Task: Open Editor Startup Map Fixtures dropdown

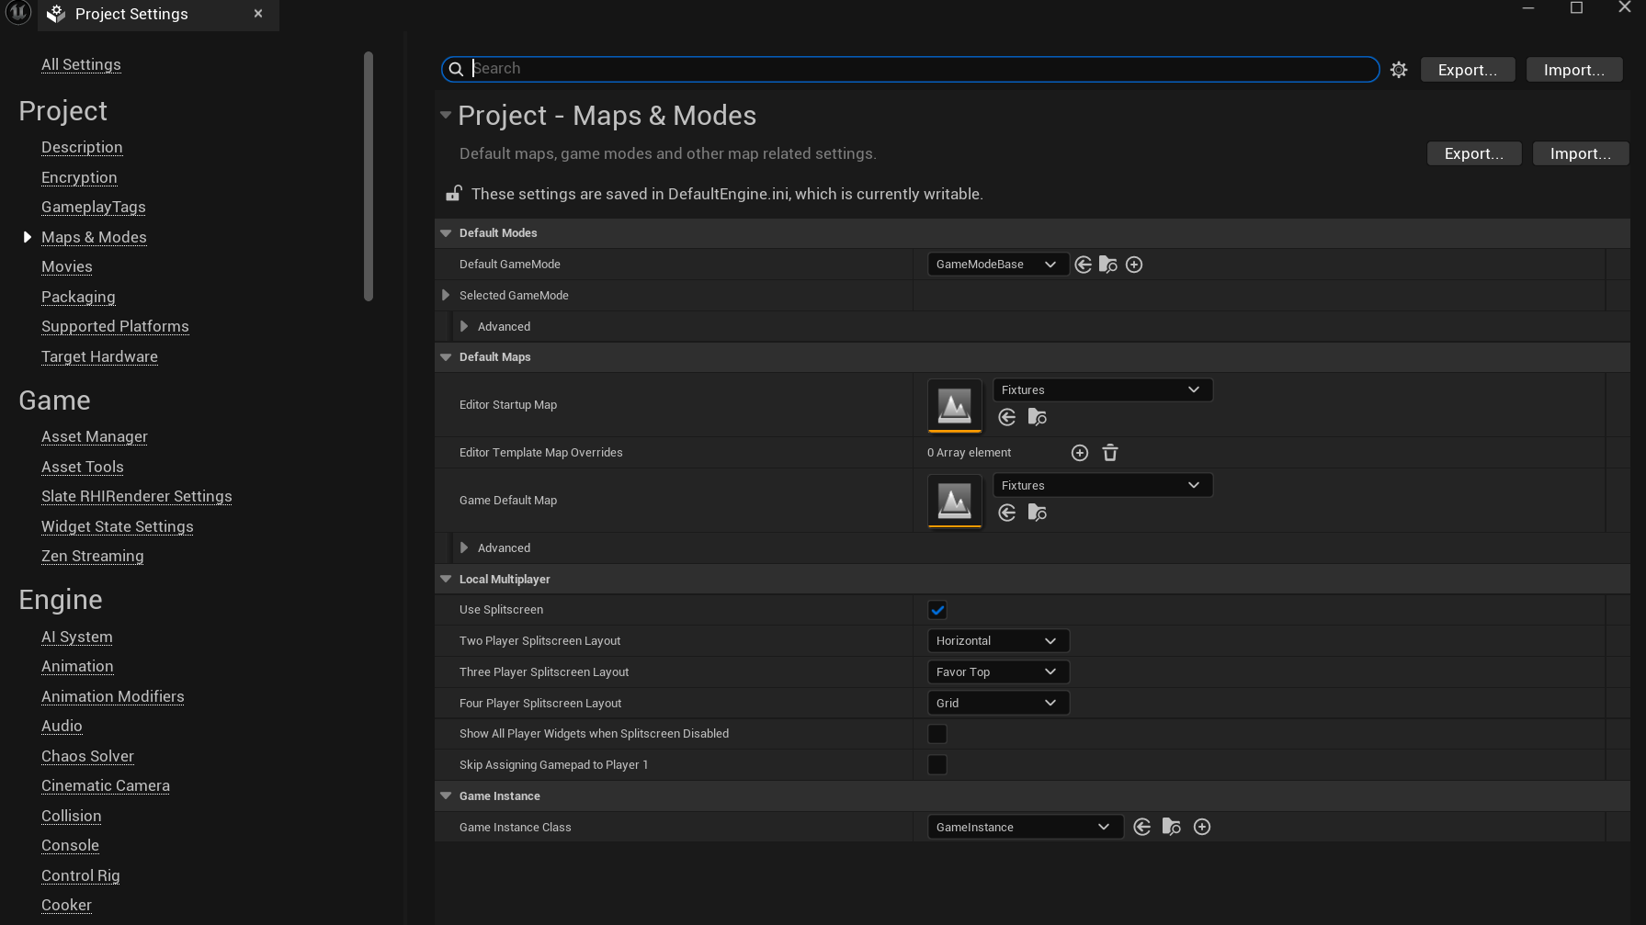Action: [x=1103, y=389]
